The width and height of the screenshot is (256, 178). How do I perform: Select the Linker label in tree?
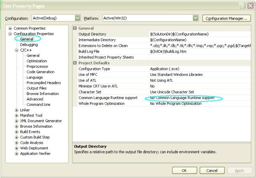pos(25,110)
